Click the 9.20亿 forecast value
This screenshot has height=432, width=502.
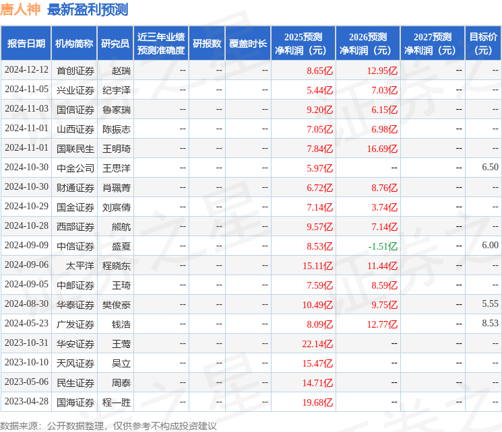[x=319, y=110]
